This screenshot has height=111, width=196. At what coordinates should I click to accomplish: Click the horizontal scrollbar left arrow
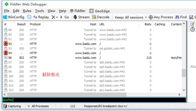pyautogui.click(x=5, y=94)
